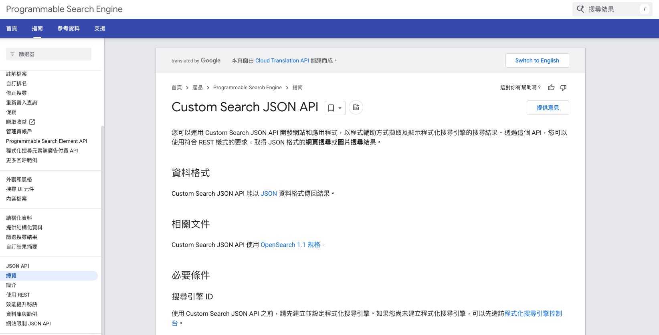Screen dimensions: 659x335
Task: Click the 外觀和風格 sidebar section heading
Action: coord(19,180)
